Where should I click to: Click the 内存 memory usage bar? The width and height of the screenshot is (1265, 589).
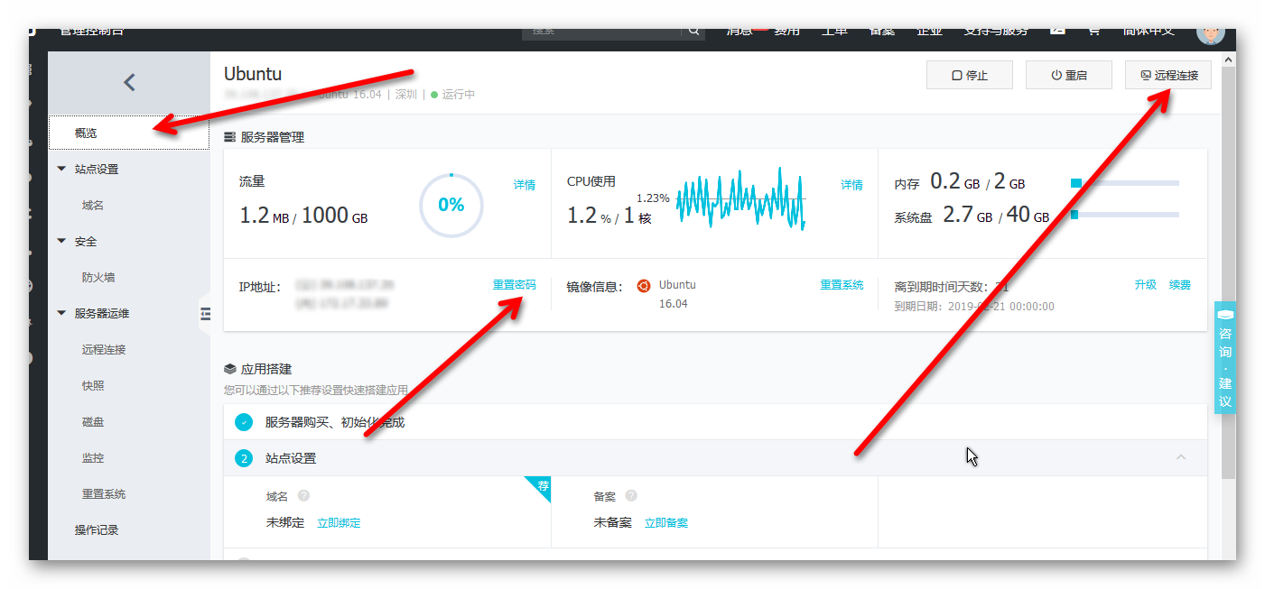click(1124, 183)
